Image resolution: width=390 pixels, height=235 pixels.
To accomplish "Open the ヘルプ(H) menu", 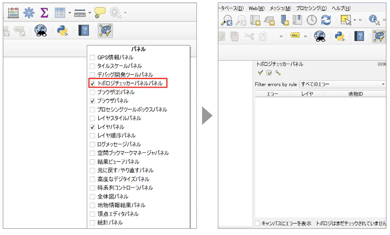I will [341, 8].
